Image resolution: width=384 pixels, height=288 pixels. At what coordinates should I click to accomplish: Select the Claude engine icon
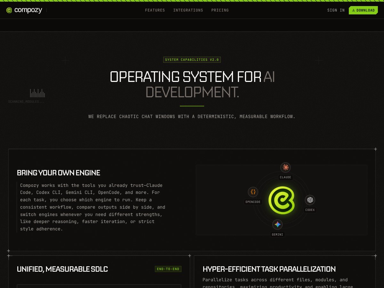[x=285, y=167]
